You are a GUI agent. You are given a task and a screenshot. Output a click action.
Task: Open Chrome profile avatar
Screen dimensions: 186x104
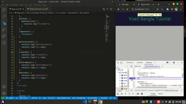pyautogui.click(x=176, y=9)
